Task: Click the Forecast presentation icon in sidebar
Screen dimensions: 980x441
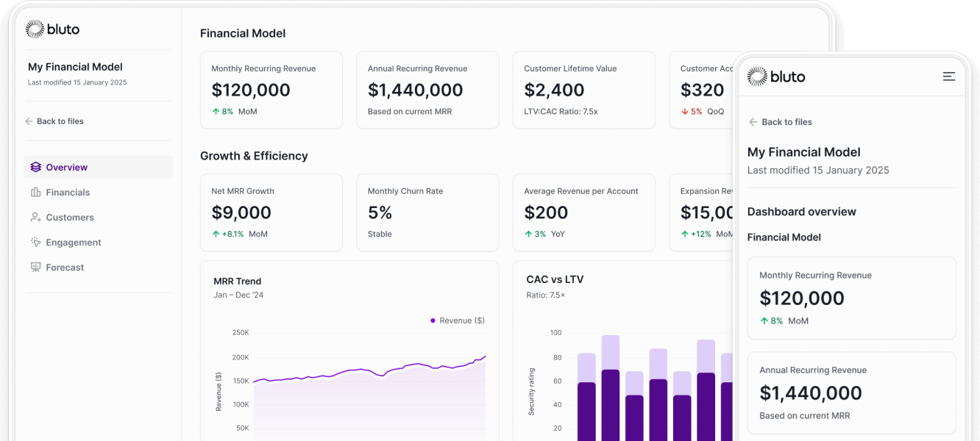Action: [x=35, y=268]
